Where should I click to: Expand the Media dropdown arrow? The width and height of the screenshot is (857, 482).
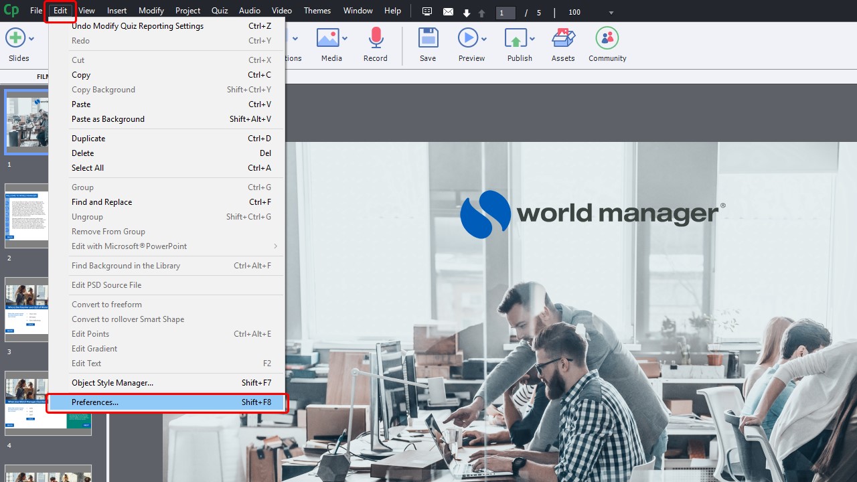click(x=345, y=39)
